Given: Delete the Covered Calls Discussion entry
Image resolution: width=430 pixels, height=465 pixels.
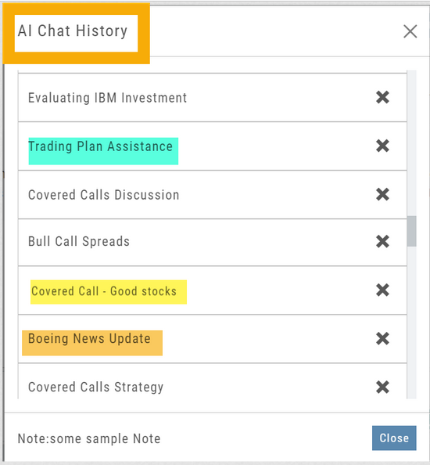Looking at the screenshot, I should (x=382, y=195).
